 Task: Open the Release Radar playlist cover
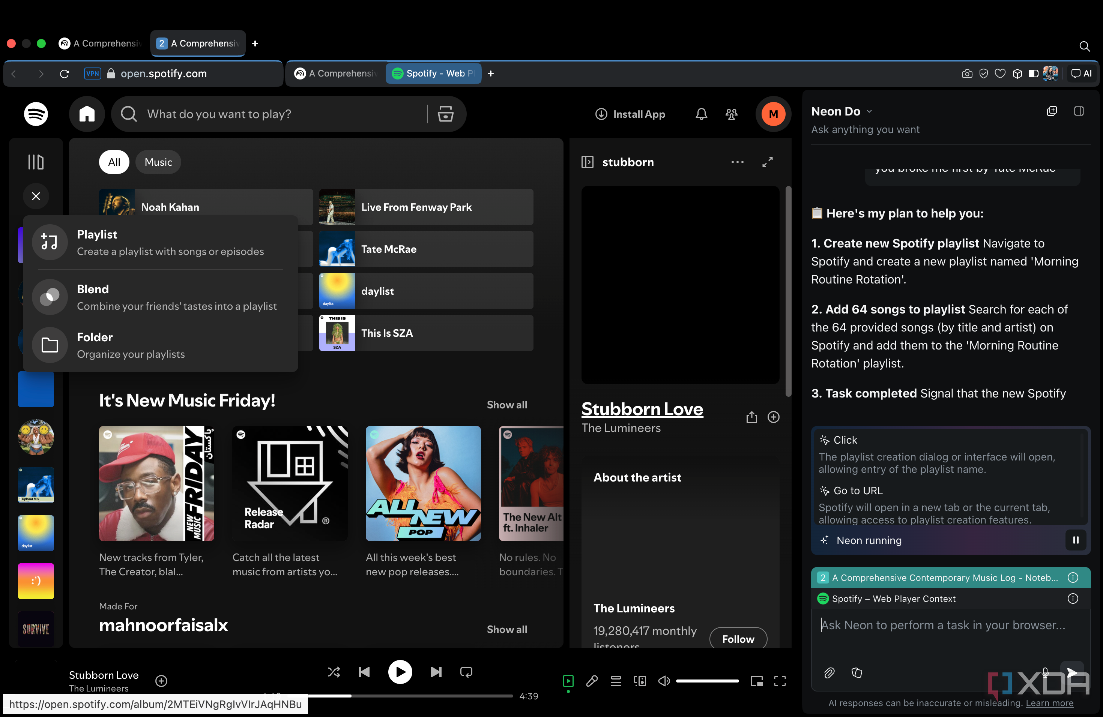pyautogui.click(x=290, y=483)
